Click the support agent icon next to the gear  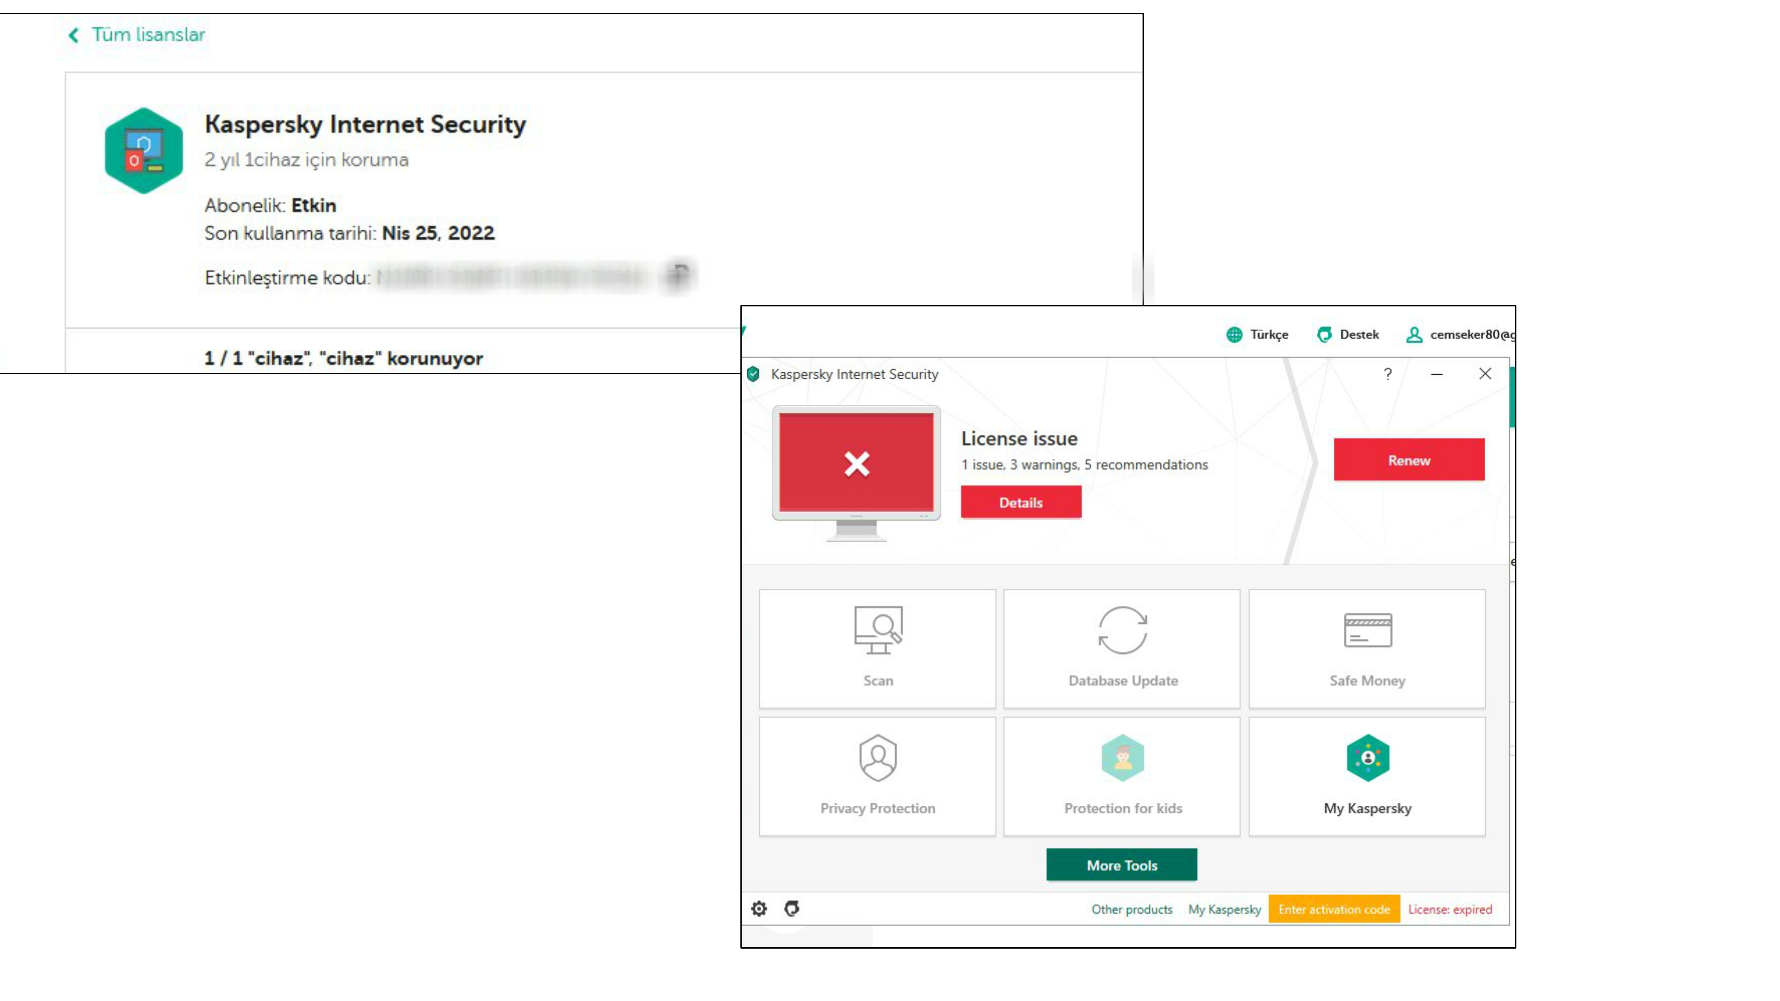click(x=792, y=909)
